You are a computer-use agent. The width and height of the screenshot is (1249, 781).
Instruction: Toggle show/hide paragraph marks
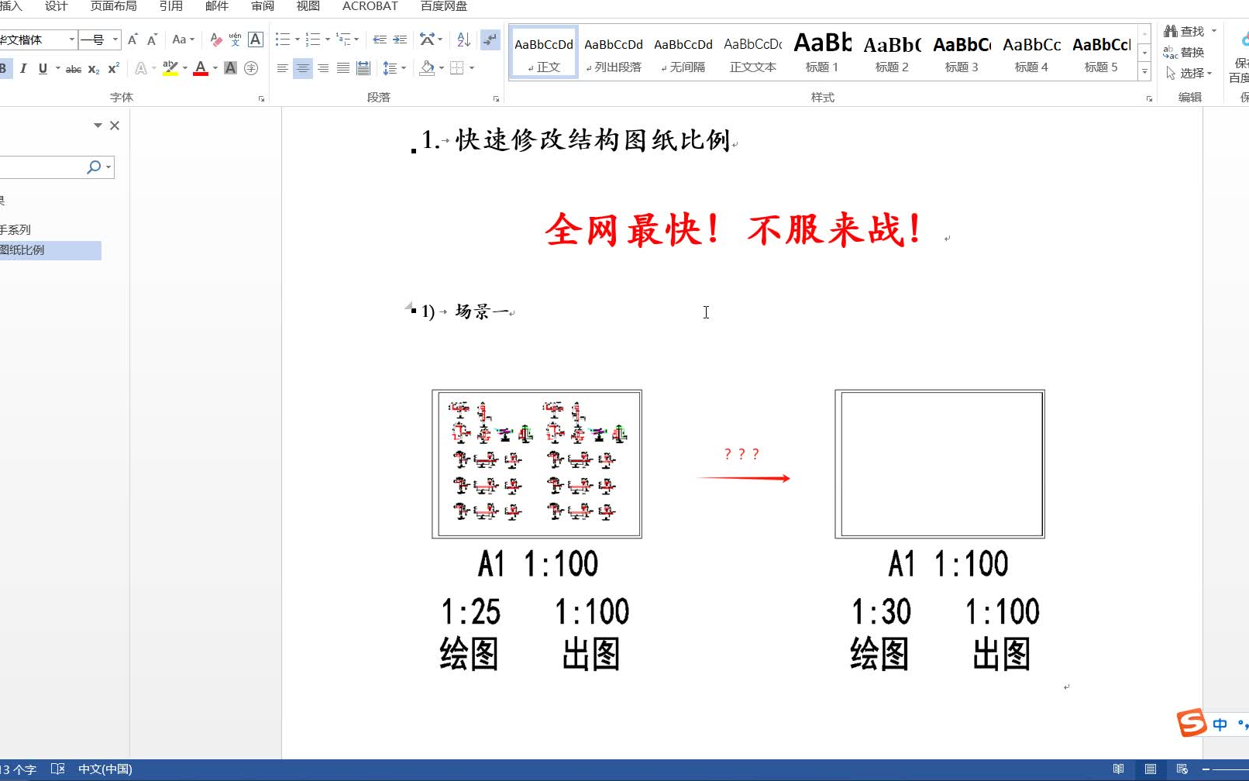pos(490,40)
